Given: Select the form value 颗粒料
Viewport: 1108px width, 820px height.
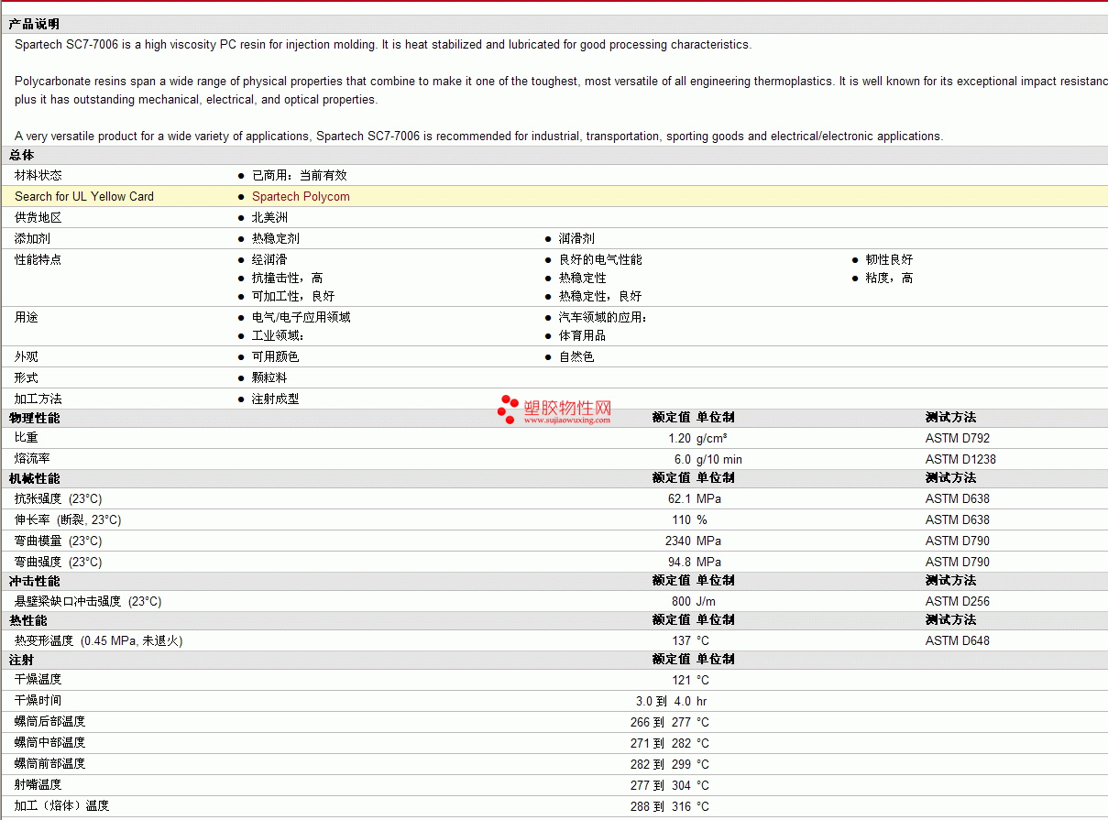Looking at the screenshot, I should (269, 377).
